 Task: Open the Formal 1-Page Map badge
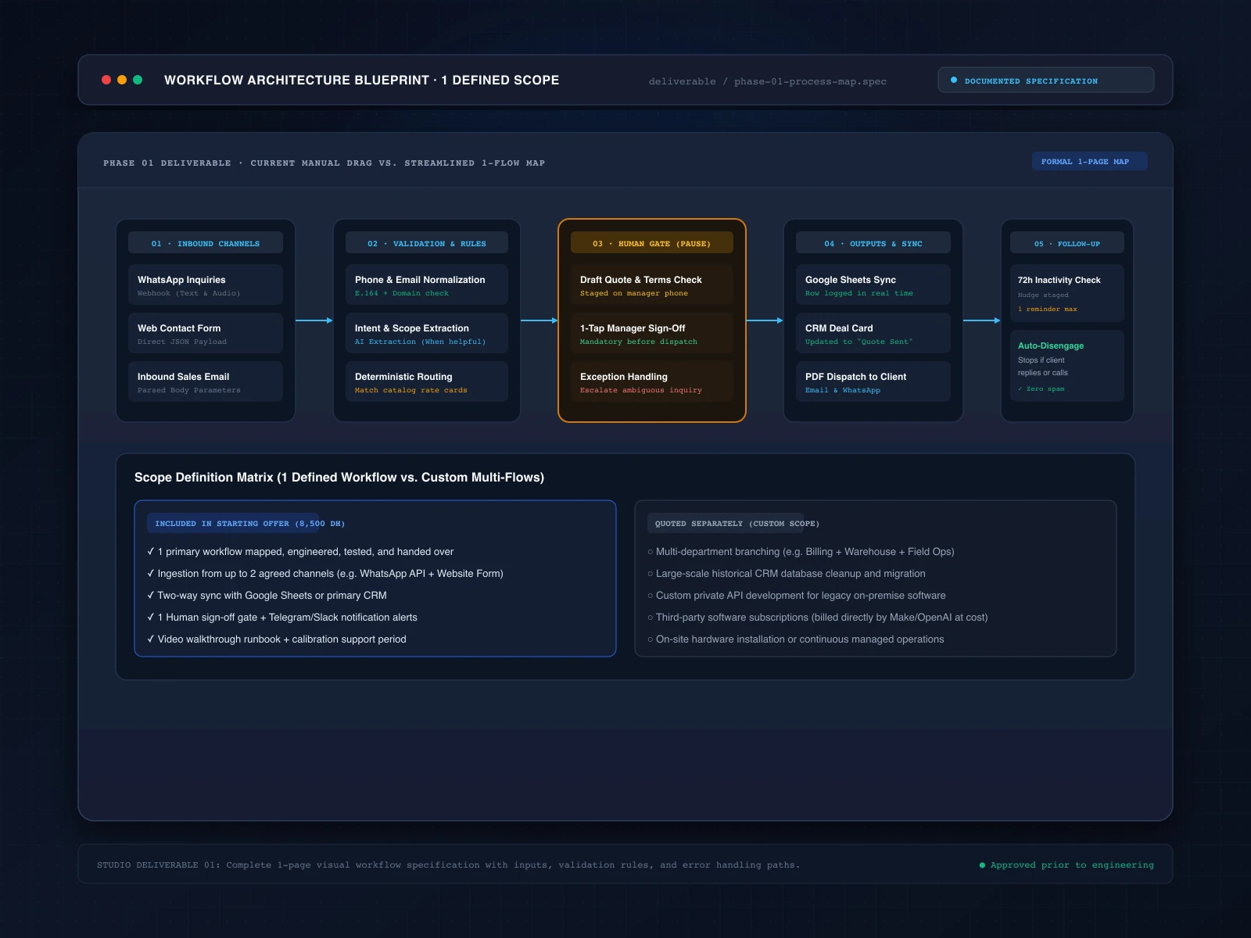tap(1090, 161)
